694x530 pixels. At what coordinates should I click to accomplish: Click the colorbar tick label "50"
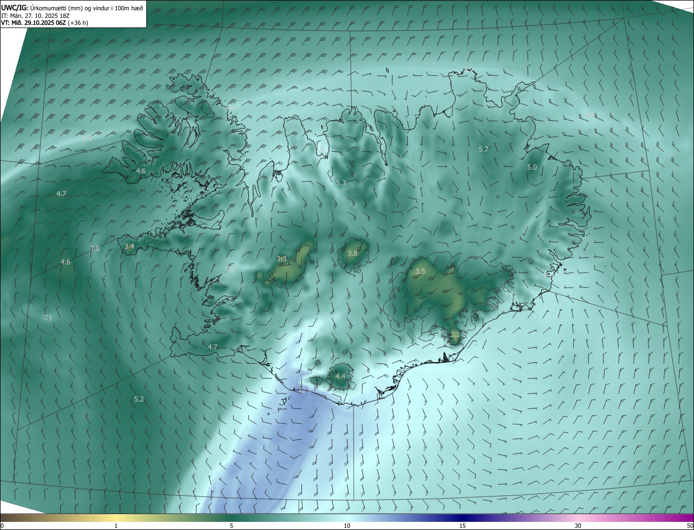coord(690,526)
